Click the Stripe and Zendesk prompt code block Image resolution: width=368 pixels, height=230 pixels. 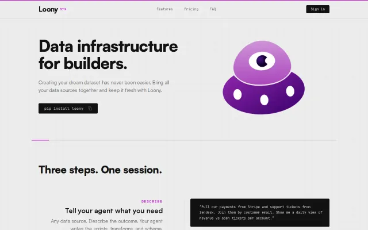[x=260, y=213]
